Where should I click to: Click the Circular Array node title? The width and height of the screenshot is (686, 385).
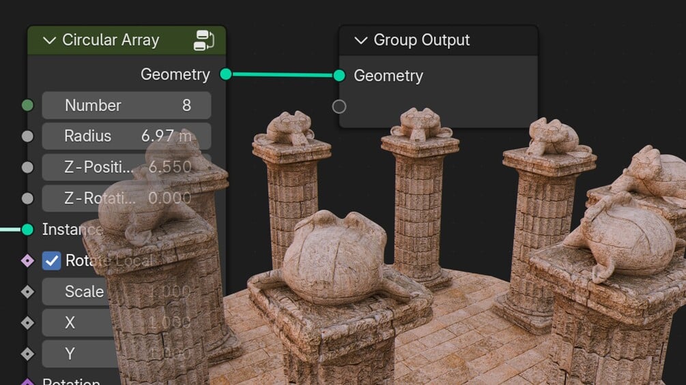(x=111, y=40)
